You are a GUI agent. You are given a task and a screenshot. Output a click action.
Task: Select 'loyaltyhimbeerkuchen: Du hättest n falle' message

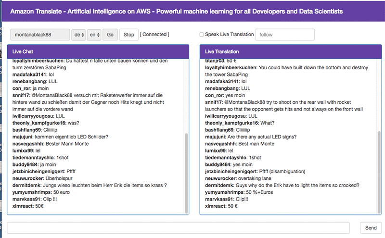click(x=90, y=64)
